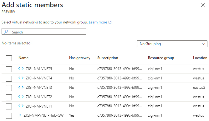
Task: Sort by the Resource group column header
Action: point(161,58)
